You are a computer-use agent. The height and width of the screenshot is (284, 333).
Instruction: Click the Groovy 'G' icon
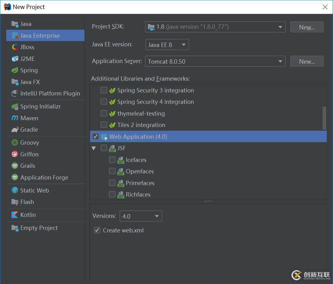click(x=15, y=142)
